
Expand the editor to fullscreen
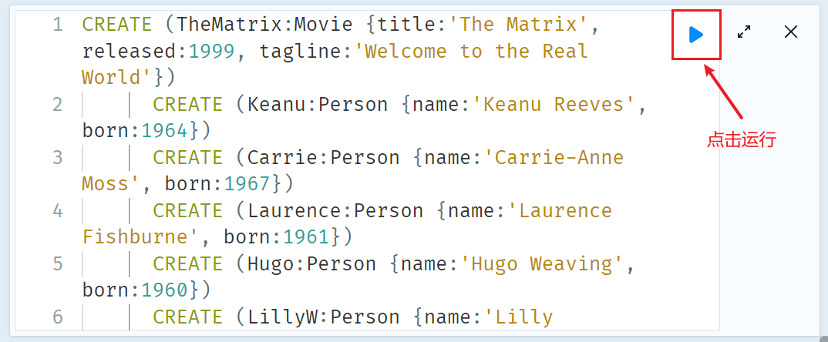tap(744, 32)
